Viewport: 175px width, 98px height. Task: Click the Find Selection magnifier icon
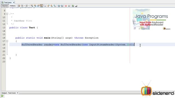(x=32, y=6)
